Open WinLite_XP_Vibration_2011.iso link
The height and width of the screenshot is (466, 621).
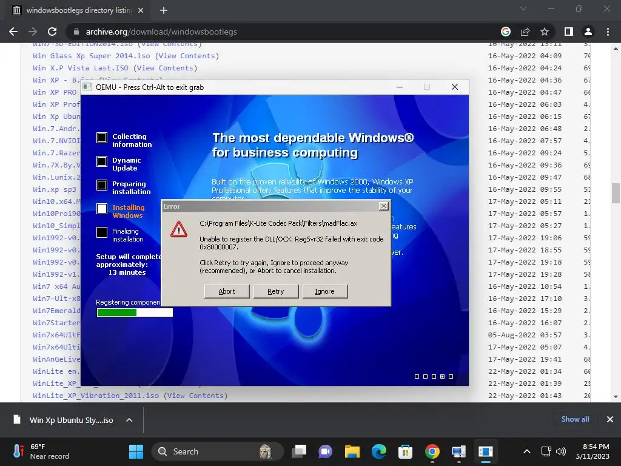(x=96, y=396)
